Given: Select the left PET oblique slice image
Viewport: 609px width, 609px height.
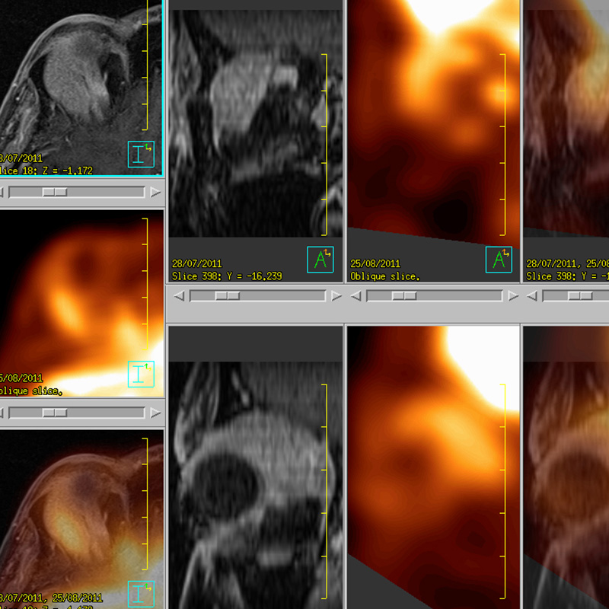Looking at the screenshot, I should point(81,303).
